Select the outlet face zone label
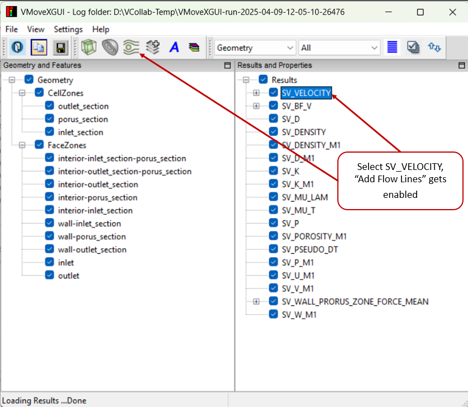 69,276
